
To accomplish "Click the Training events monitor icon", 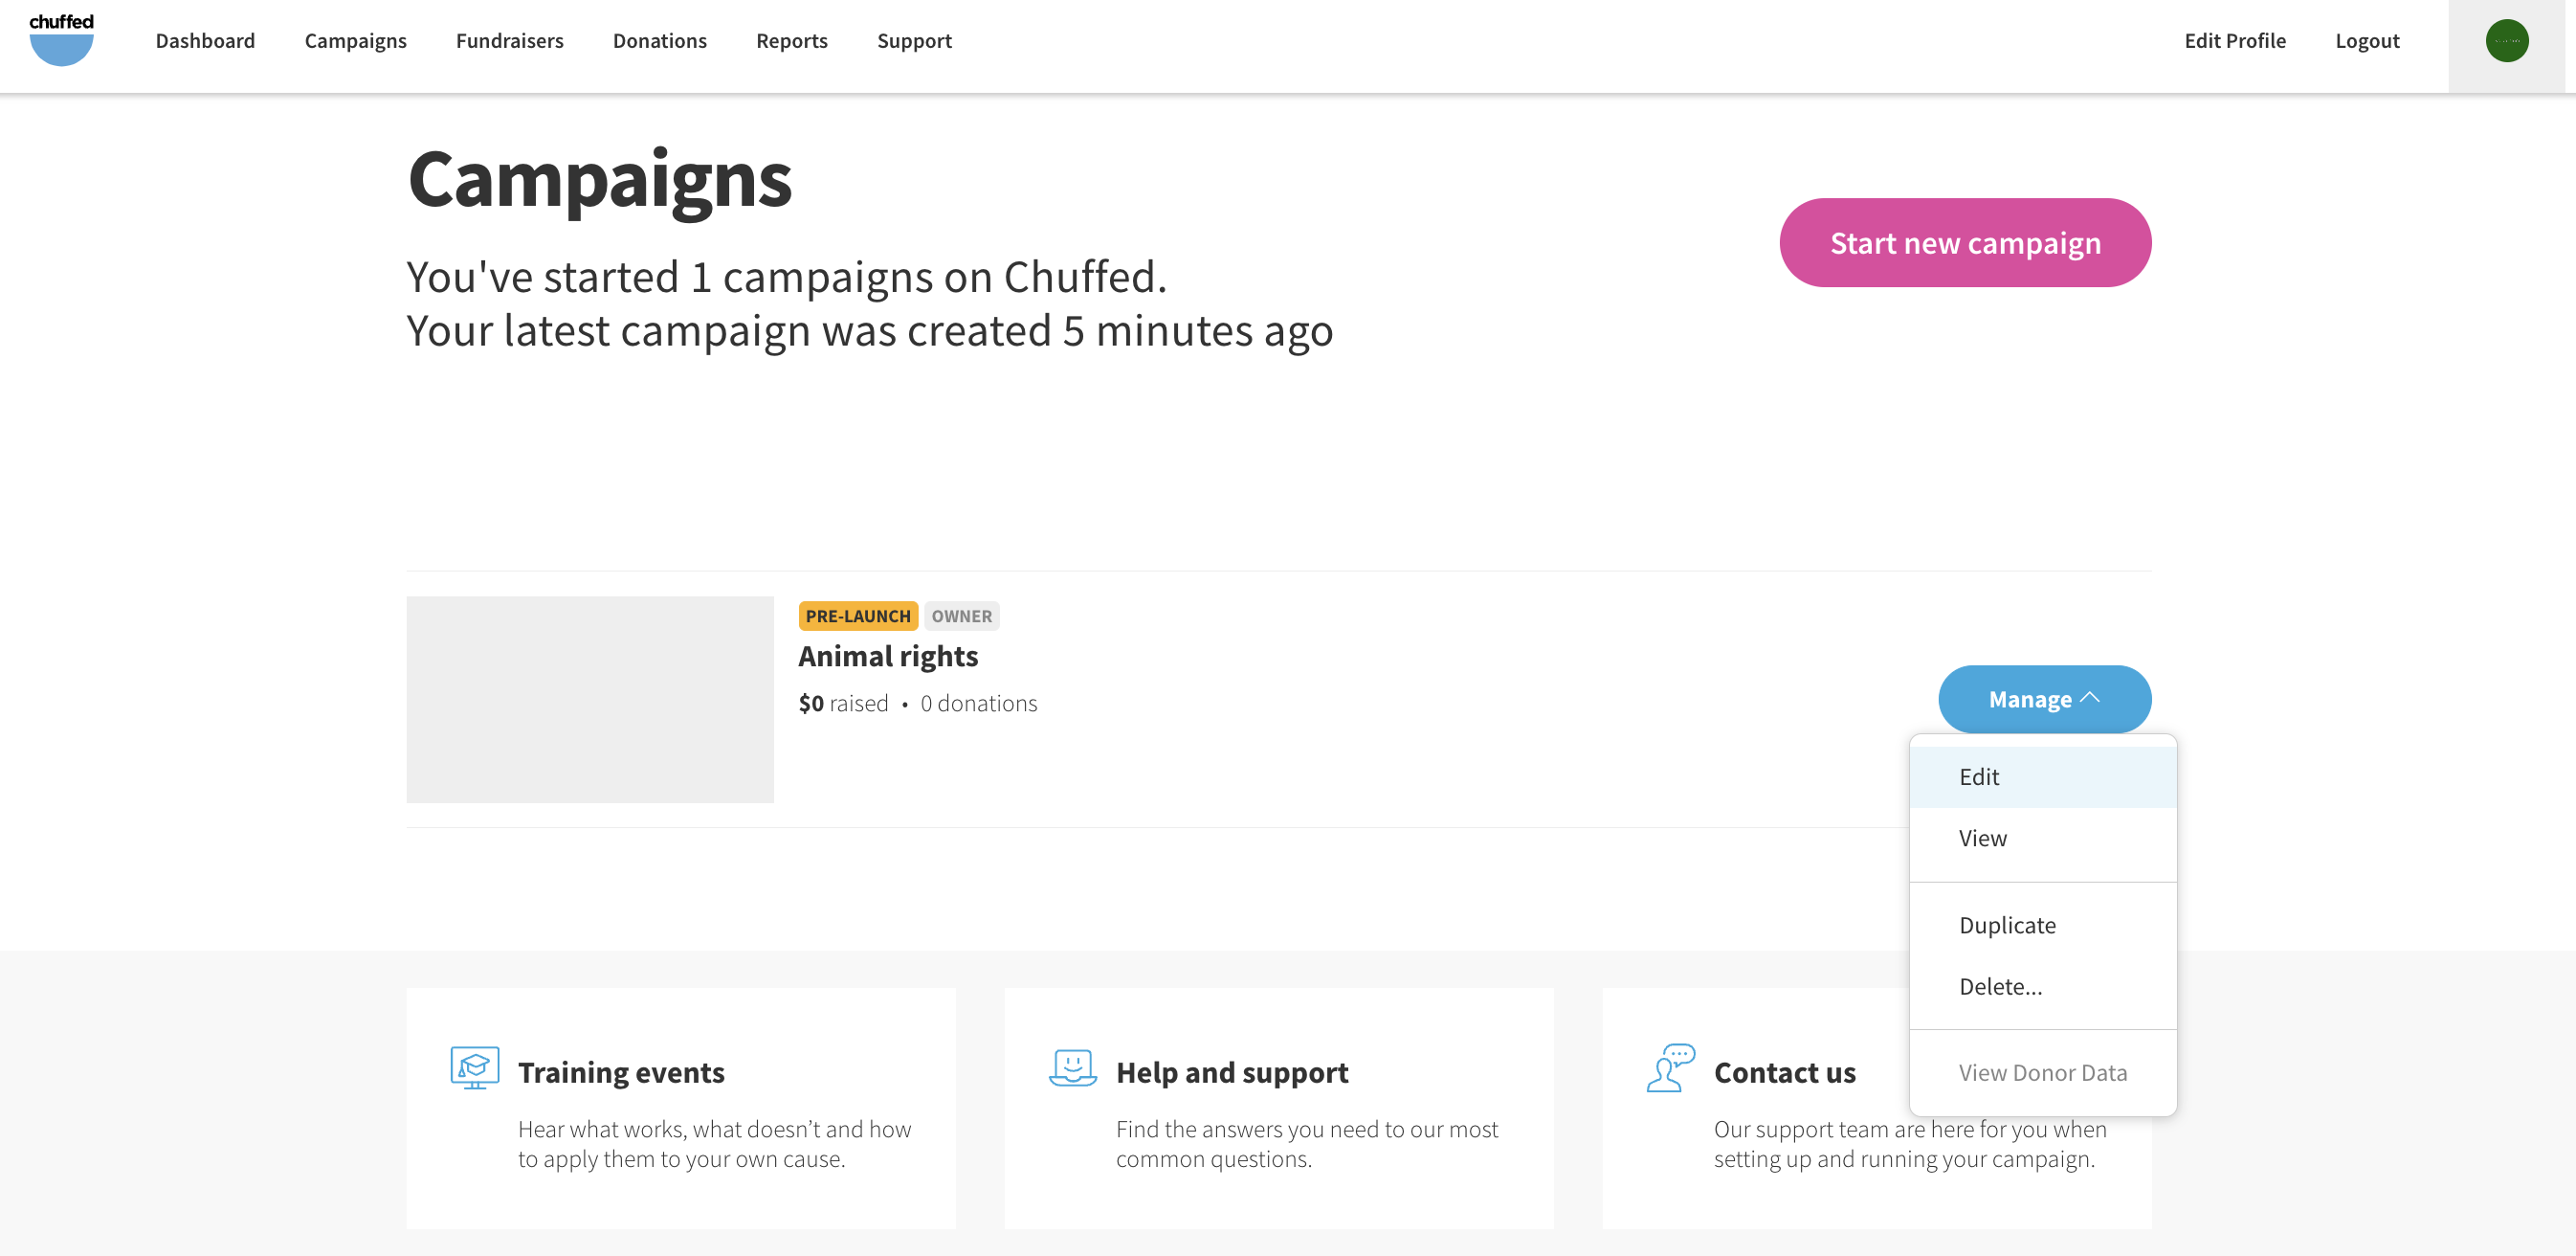I will 475,1067.
